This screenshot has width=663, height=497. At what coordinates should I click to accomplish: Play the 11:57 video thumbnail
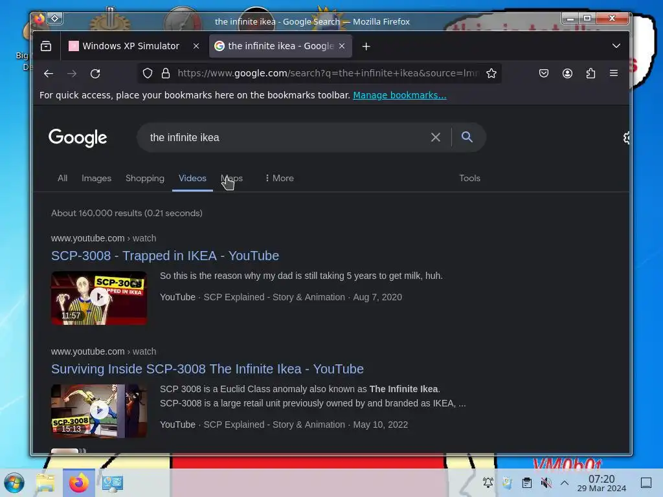99,298
